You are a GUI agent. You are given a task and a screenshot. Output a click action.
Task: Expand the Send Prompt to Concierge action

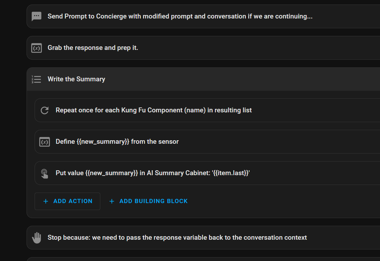(180, 16)
